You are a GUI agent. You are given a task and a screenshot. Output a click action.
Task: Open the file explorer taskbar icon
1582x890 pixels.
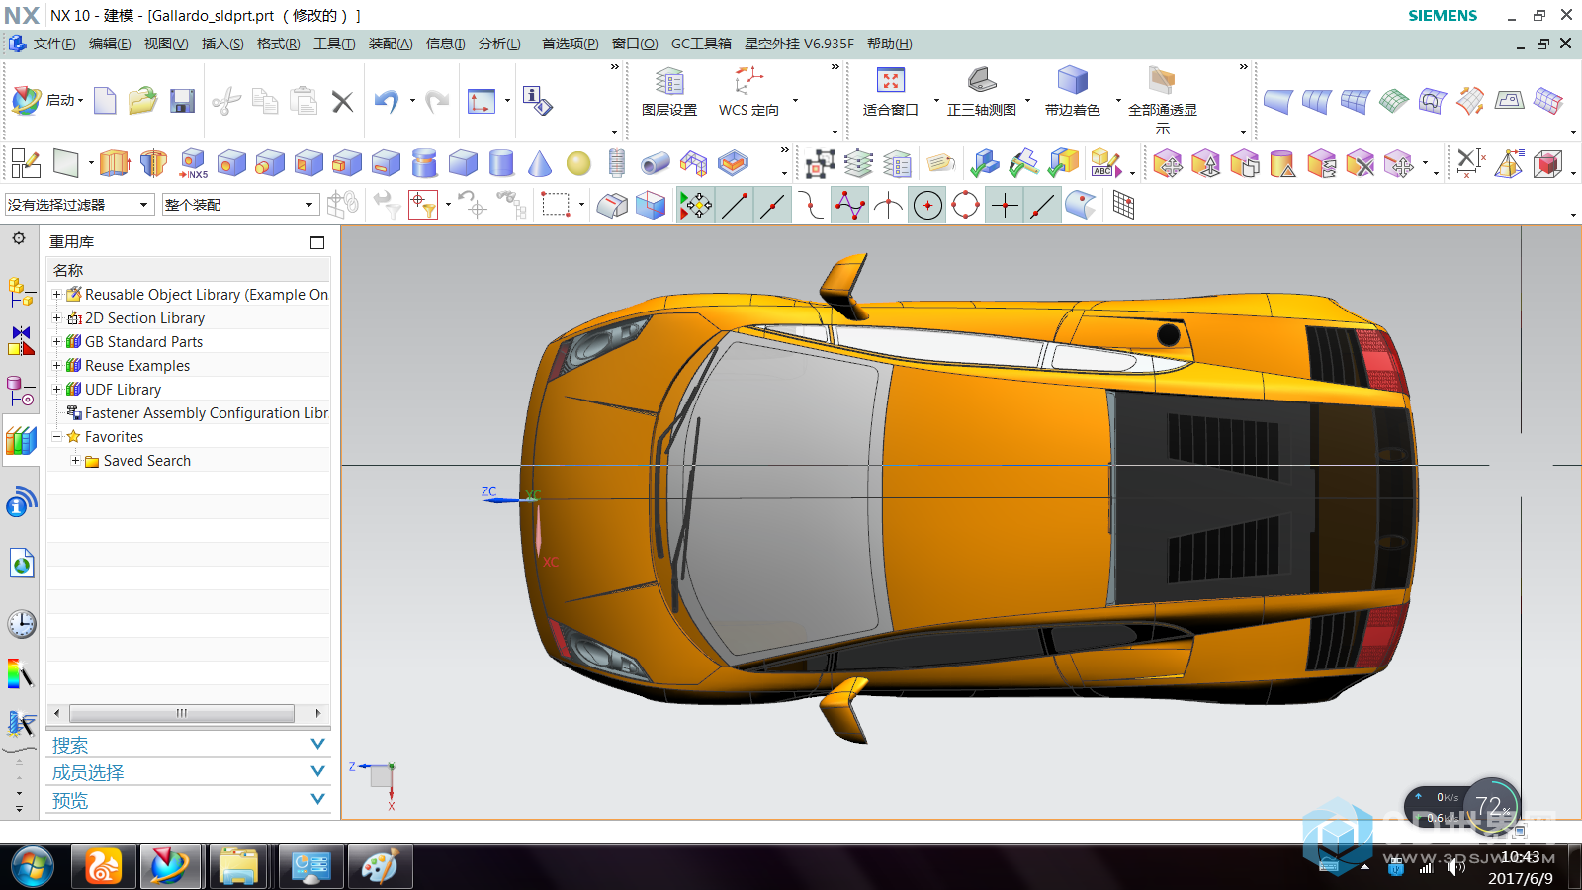pos(238,867)
